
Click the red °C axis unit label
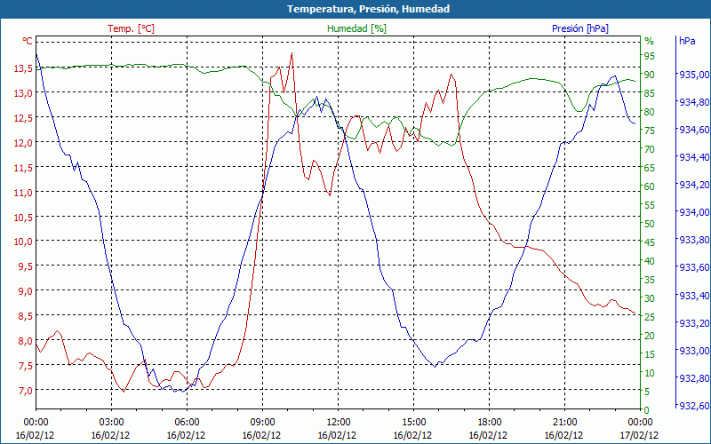coord(28,41)
